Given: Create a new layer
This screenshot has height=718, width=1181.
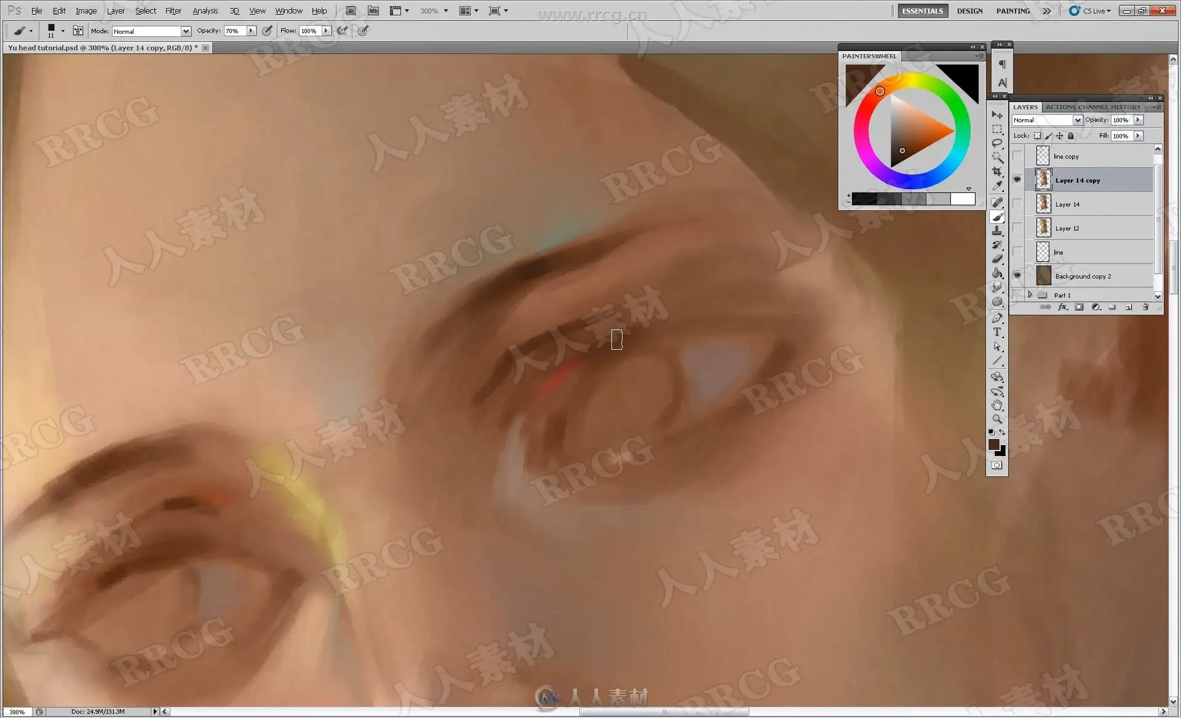Looking at the screenshot, I should click(x=1129, y=307).
